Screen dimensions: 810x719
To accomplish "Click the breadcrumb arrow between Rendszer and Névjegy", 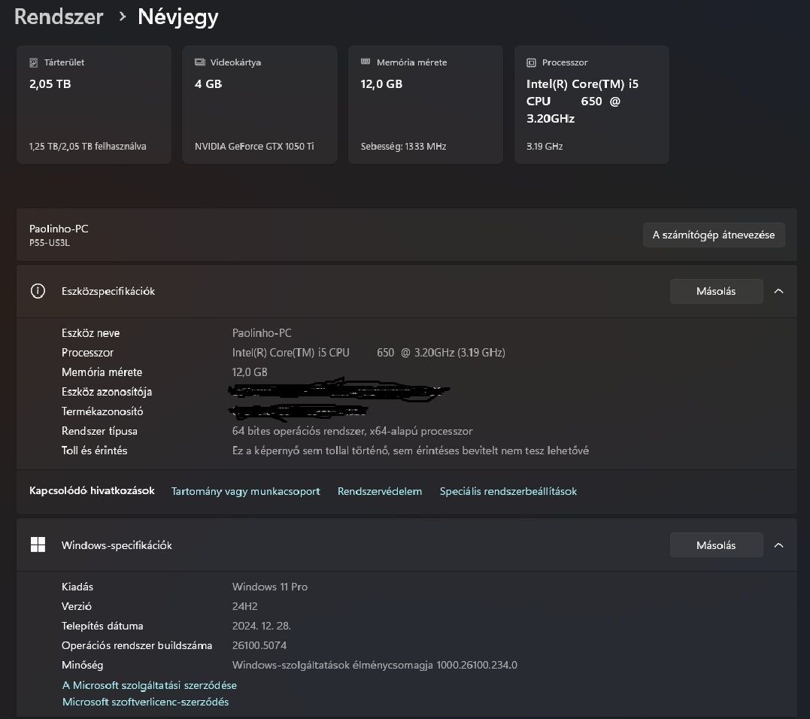I will coord(122,17).
